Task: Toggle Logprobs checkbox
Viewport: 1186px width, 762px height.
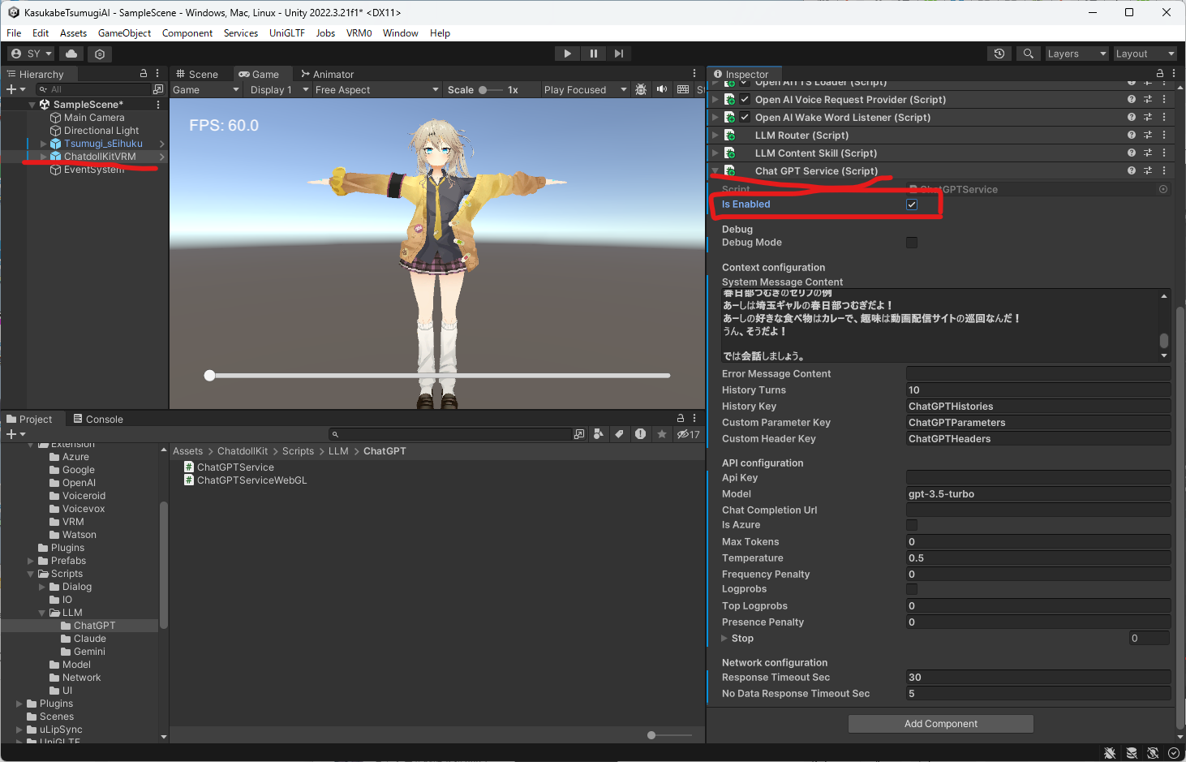Action: (x=912, y=589)
